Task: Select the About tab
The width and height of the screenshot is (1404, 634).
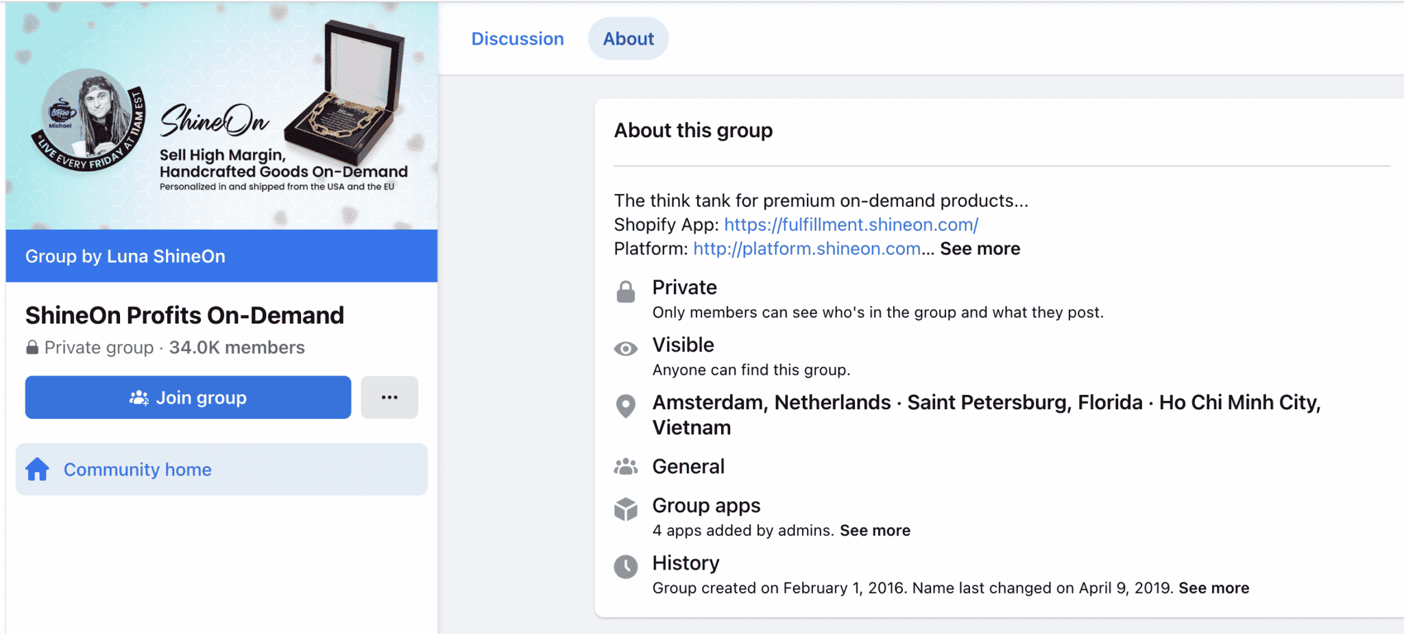Action: coord(628,39)
